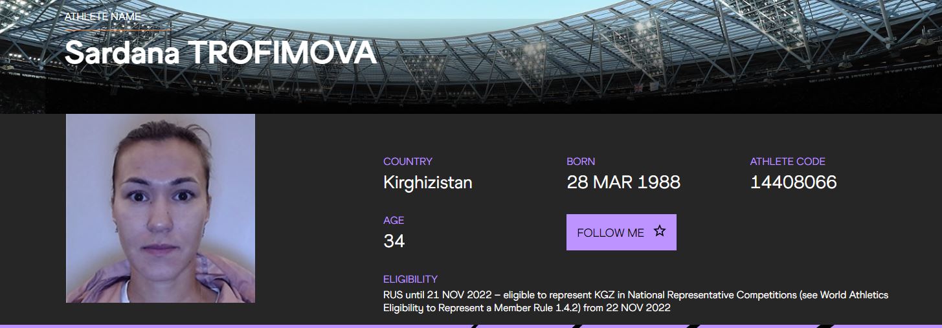The height and width of the screenshot is (328, 942).
Task: Click the "World Athletics" text in eligibility note
Action: click(x=854, y=295)
